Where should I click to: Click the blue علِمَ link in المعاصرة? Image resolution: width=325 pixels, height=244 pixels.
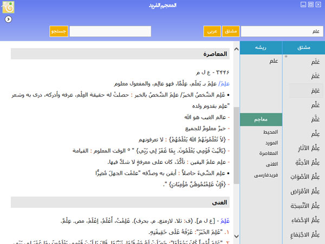point(224,84)
